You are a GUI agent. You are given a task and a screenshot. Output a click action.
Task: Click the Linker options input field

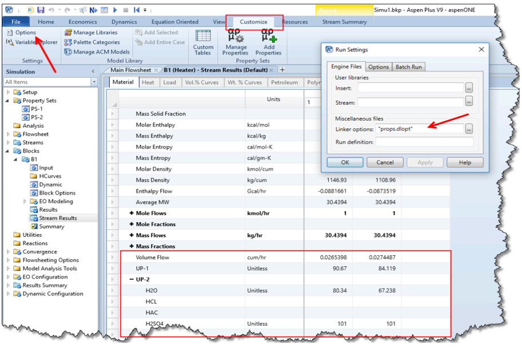click(420, 129)
